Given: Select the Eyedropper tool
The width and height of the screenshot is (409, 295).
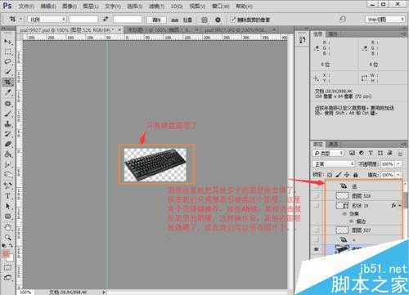Looking at the screenshot, I should click(x=7, y=92).
